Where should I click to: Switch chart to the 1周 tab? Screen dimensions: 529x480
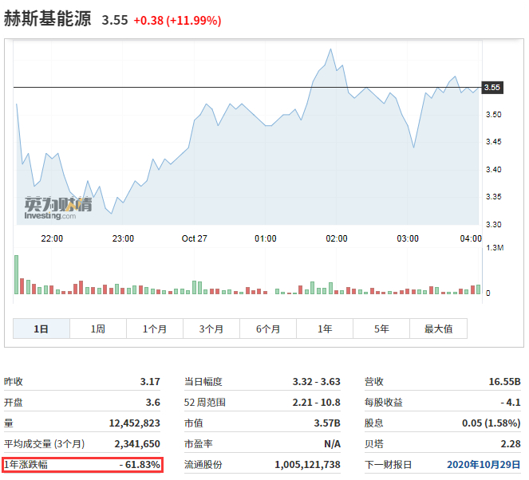tap(98, 329)
